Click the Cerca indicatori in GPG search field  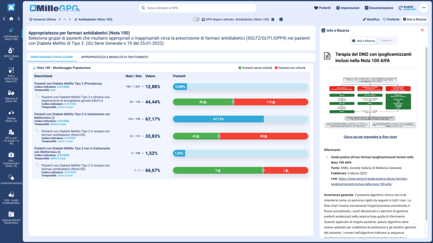point(197,8)
